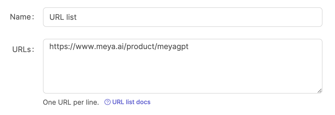Click the "URL list" text in Name field
Viewport: 335px width, 115px height.
pos(63,17)
